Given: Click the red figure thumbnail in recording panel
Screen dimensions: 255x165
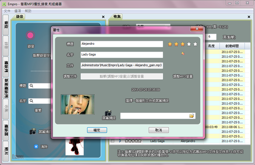Looking at the screenshot, I should 74,147.
